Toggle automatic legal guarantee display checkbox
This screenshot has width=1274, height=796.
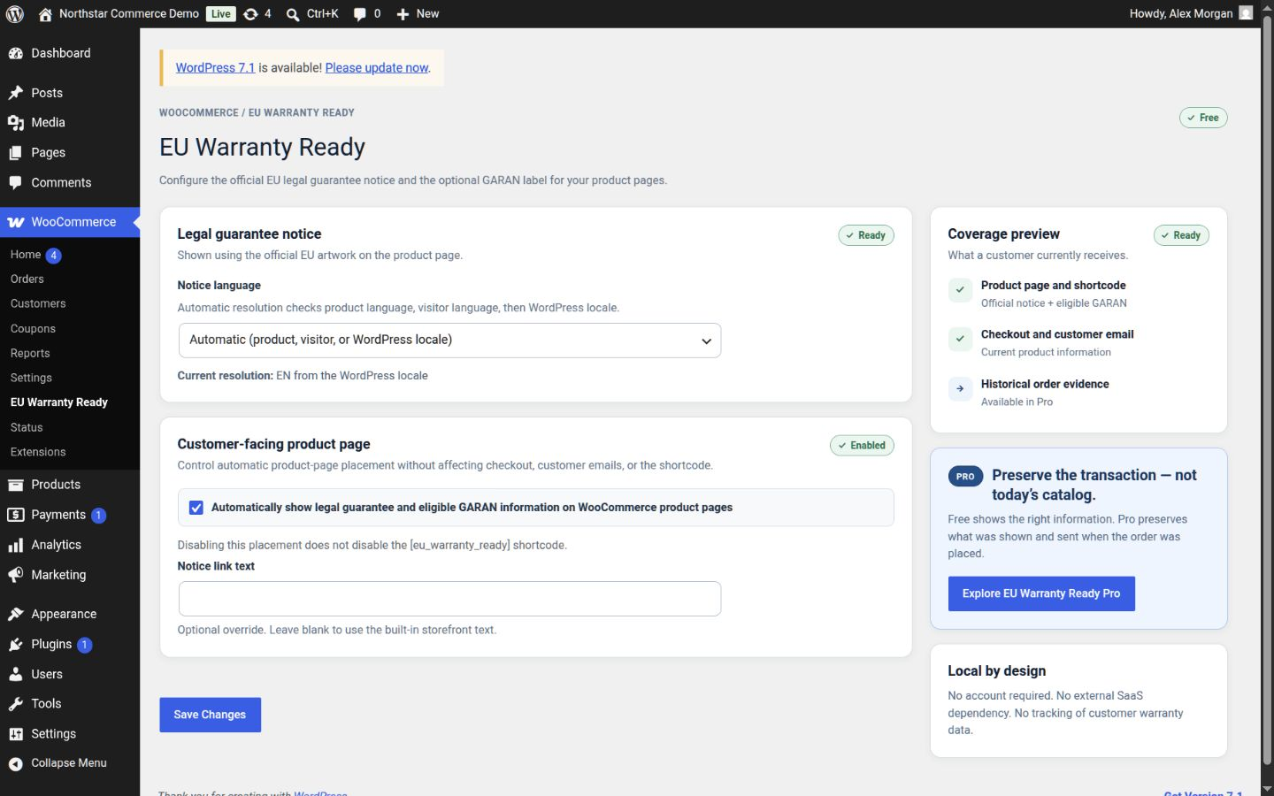click(x=196, y=508)
